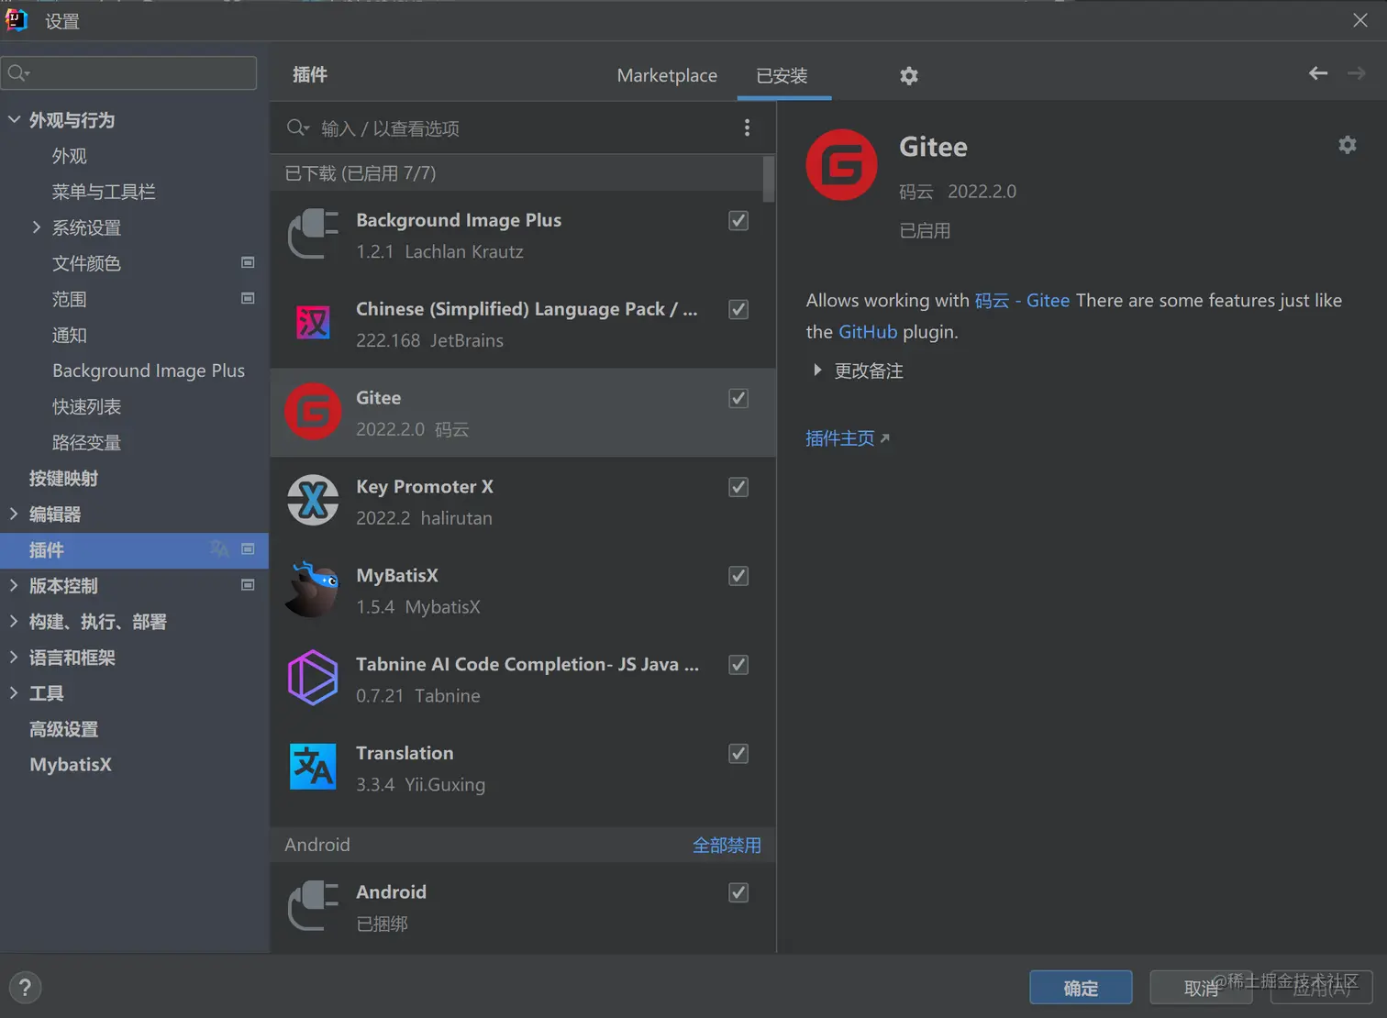Click the MyBatisX bird icon
The height and width of the screenshot is (1018, 1387).
(x=312, y=589)
